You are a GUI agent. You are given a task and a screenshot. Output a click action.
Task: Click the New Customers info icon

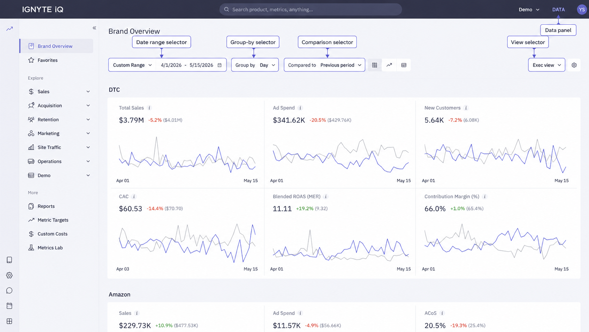click(466, 108)
